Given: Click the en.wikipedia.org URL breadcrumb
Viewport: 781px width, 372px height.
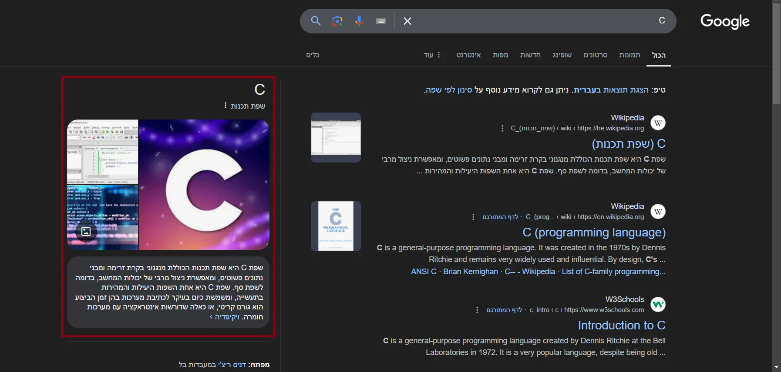Looking at the screenshot, I should click(x=585, y=217).
